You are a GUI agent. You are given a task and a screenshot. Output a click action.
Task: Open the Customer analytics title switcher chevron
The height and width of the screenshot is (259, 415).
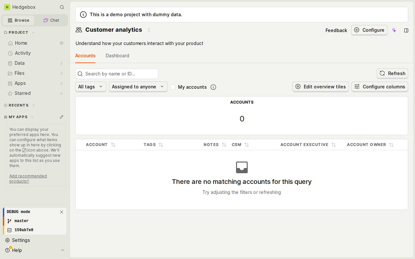click(149, 30)
